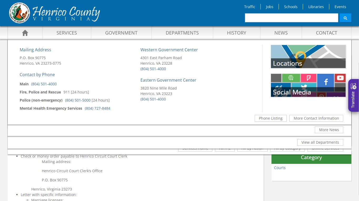Click Henrico Circuit Court Clerk's Office text
This screenshot has height=201, width=359.
[72, 171]
